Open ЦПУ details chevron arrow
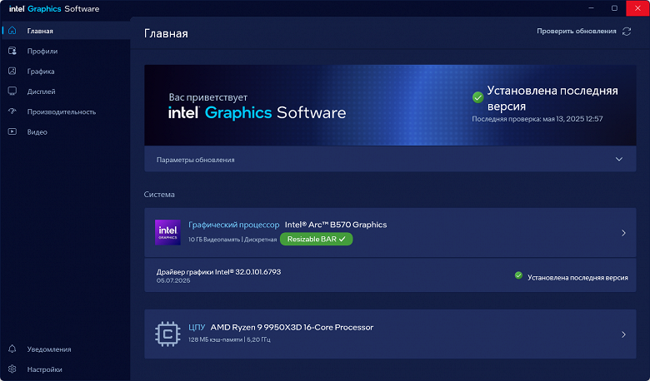The width and height of the screenshot is (650, 381). 623,334
